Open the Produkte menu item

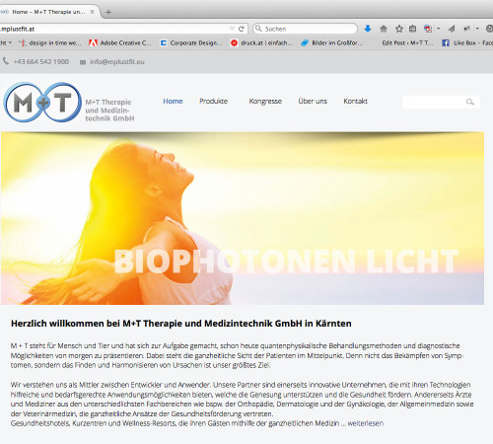coord(214,102)
